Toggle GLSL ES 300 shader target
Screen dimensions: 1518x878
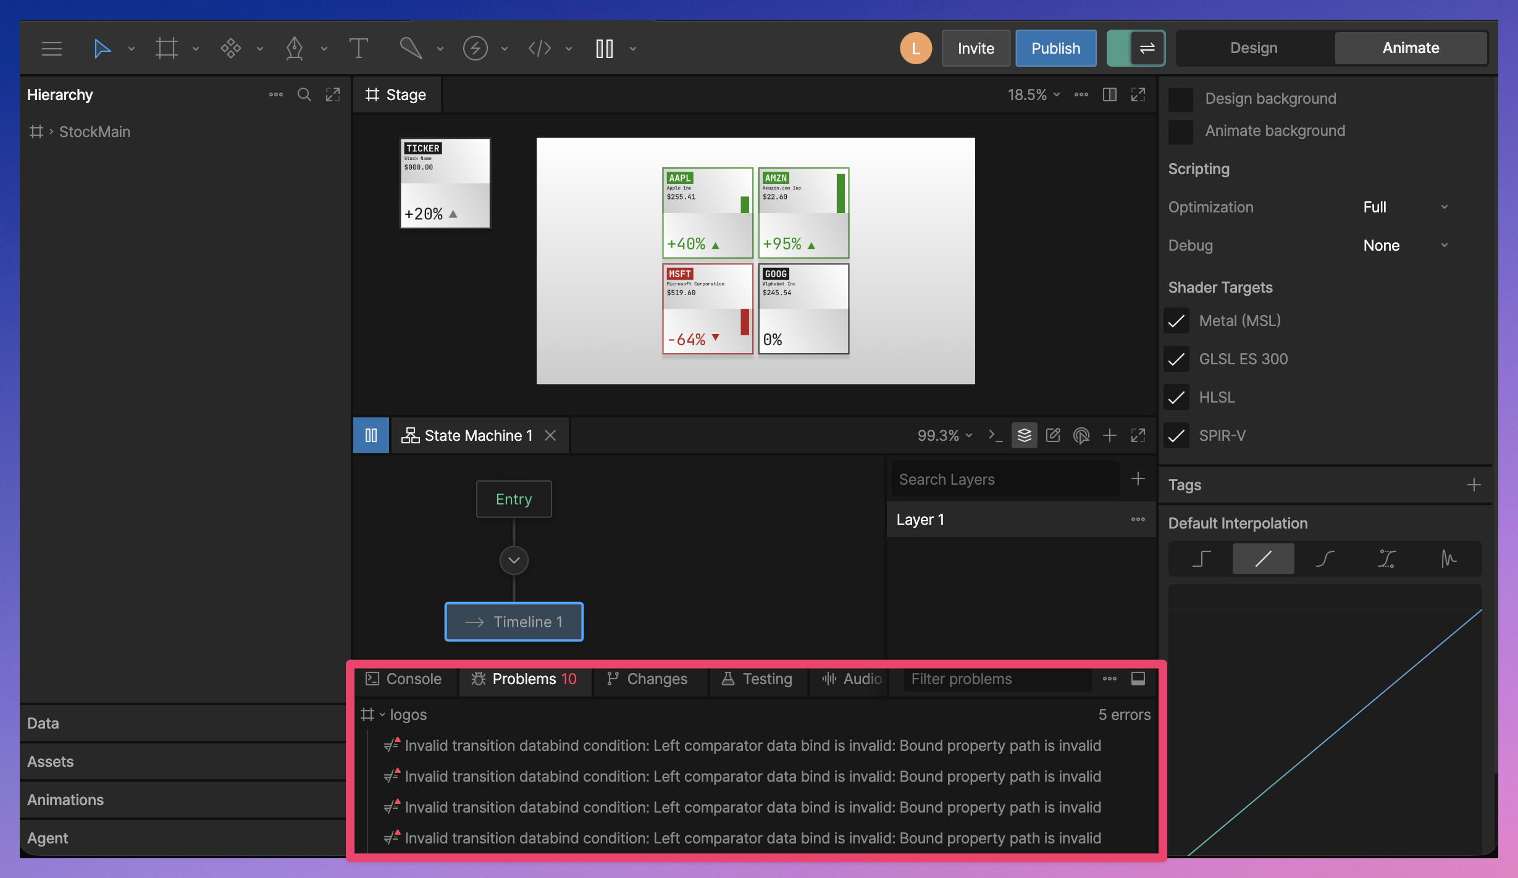1176,359
